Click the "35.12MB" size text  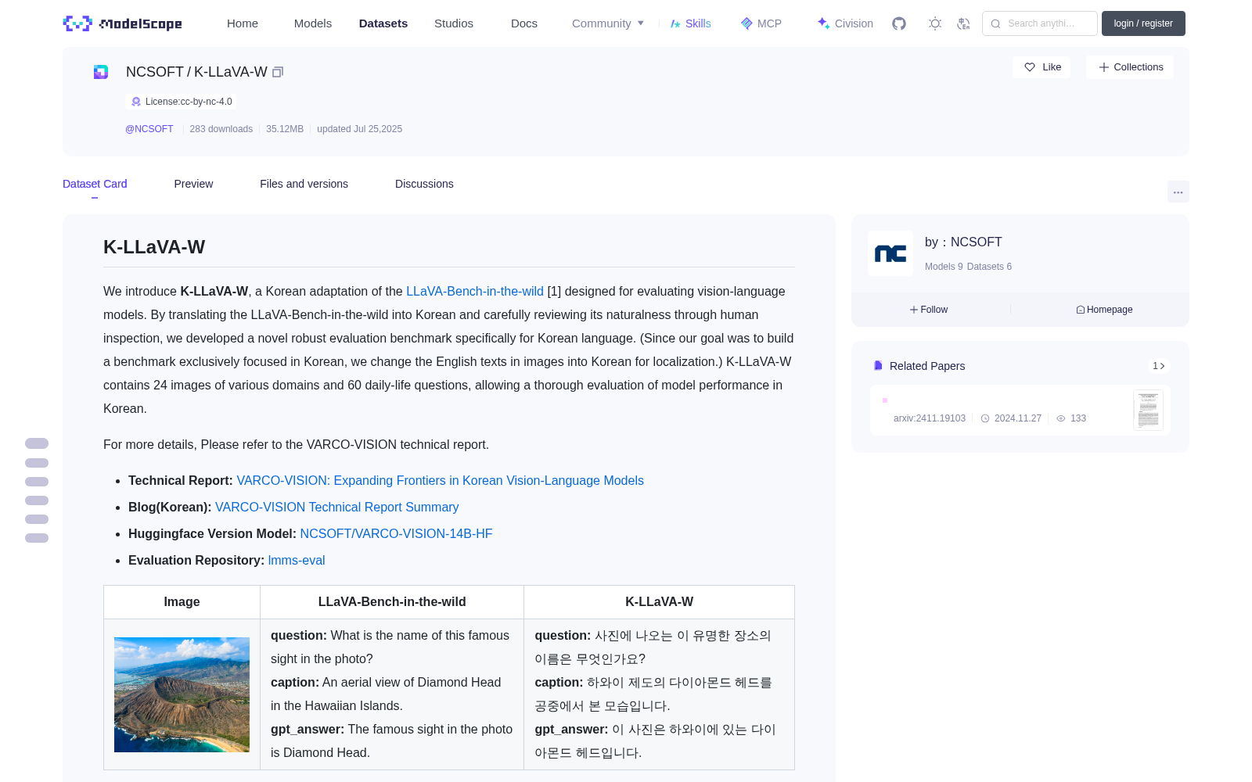[285, 129]
